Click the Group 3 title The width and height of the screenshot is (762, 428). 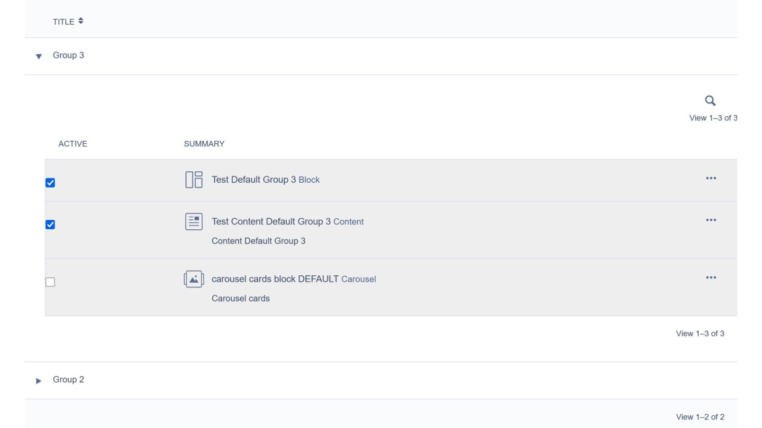pyautogui.click(x=68, y=55)
